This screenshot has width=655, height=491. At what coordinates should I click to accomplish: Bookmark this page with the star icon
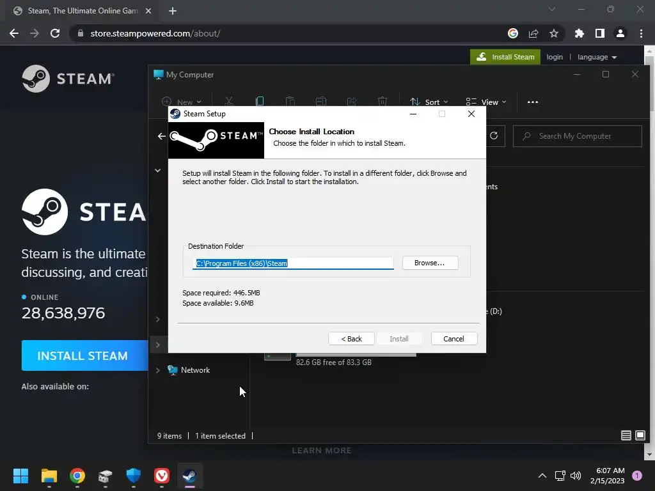point(554,33)
